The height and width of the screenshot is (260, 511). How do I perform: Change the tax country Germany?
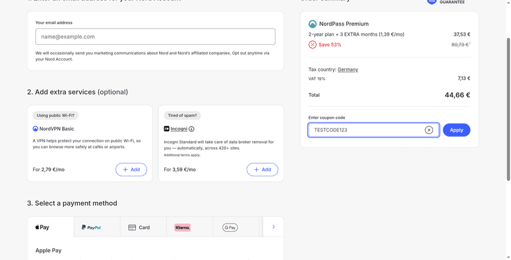347,70
